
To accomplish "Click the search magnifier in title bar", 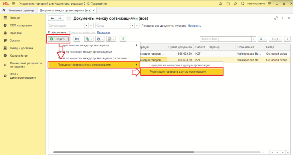I will tap(243, 3).
